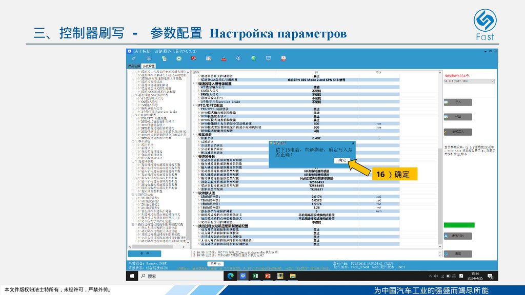Collapse the 变速器参数 node in left tree
This screenshot has height=295, width=525.
[x=133, y=161]
